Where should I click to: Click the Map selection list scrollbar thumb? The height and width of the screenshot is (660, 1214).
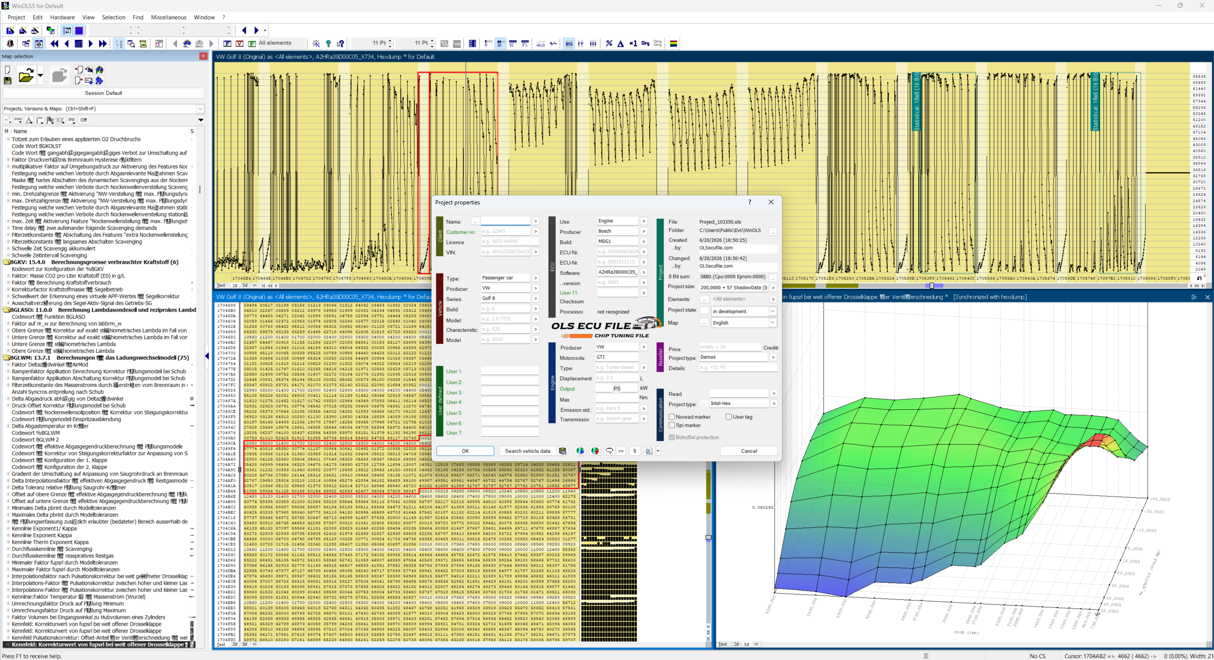point(200,189)
